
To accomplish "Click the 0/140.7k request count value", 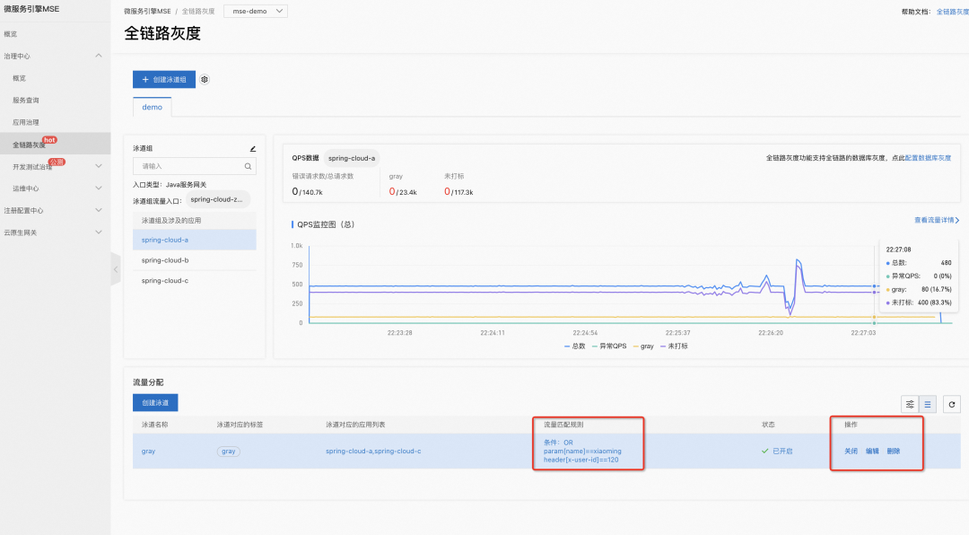I will tap(307, 192).
